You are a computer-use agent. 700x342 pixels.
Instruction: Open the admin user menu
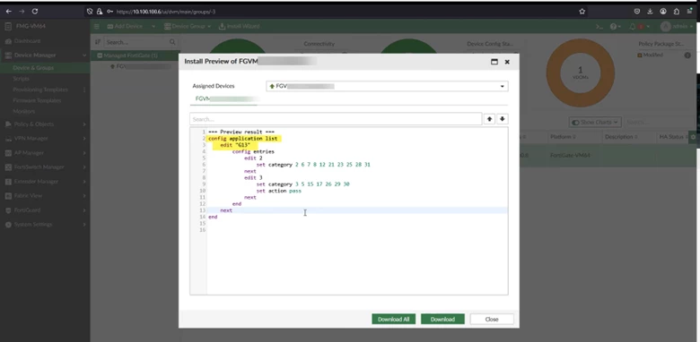[676, 27]
